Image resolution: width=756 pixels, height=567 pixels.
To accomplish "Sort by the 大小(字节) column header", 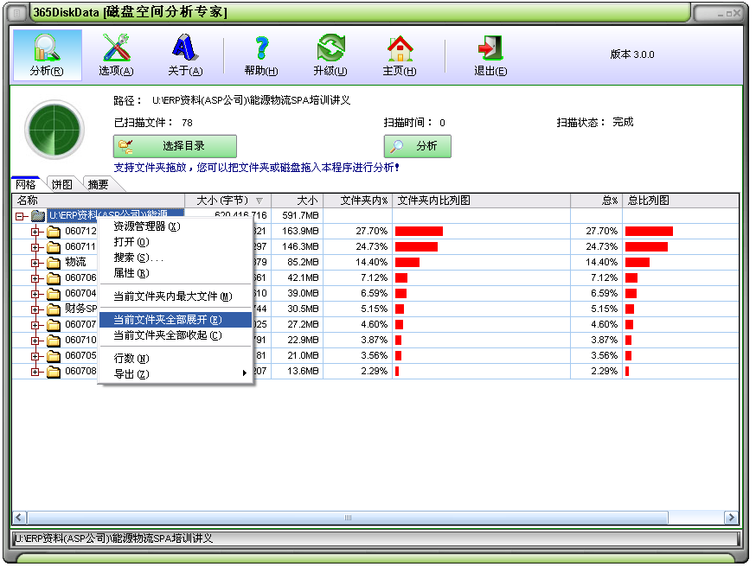I will pos(228,201).
